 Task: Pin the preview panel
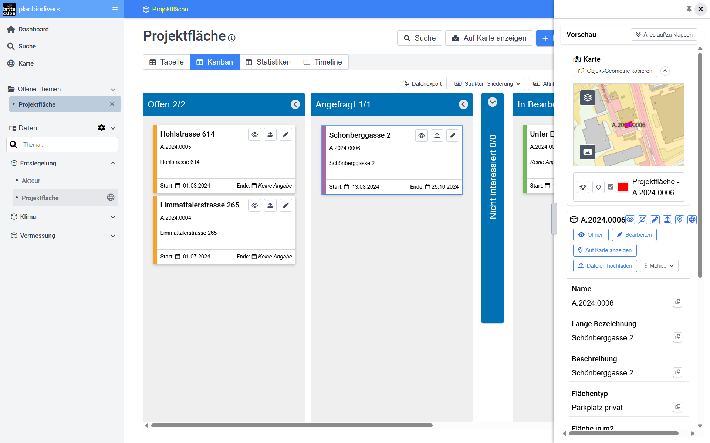689,9
